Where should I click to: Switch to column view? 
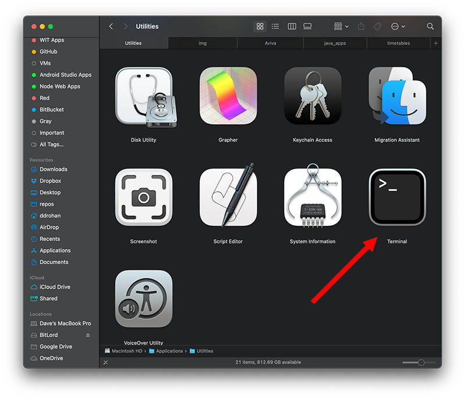pyautogui.click(x=292, y=27)
